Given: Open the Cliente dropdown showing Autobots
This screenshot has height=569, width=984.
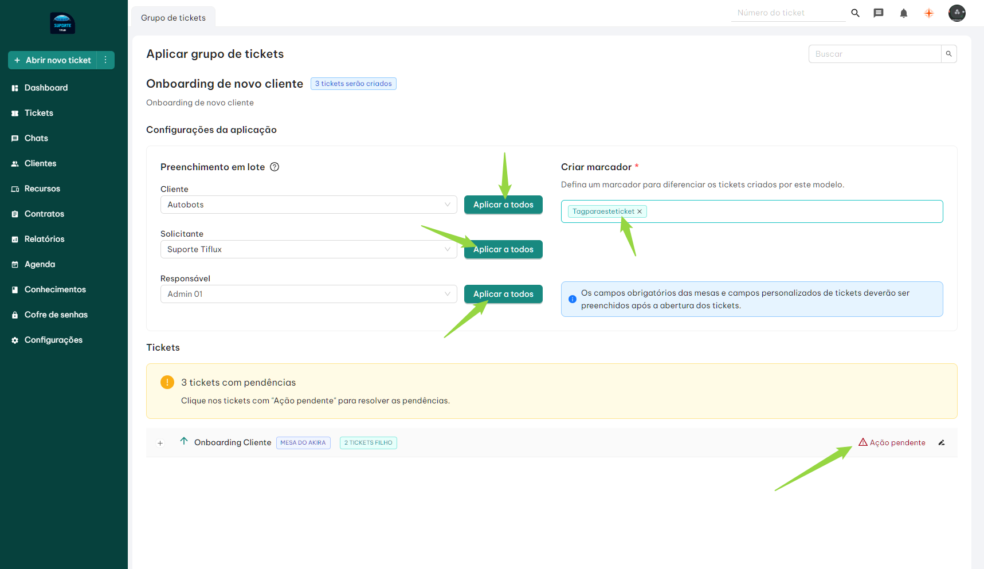Looking at the screenshot, I should tap(308, 205).
